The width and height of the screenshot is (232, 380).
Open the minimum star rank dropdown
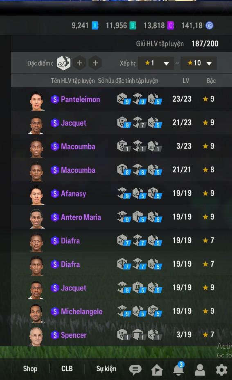156,63
